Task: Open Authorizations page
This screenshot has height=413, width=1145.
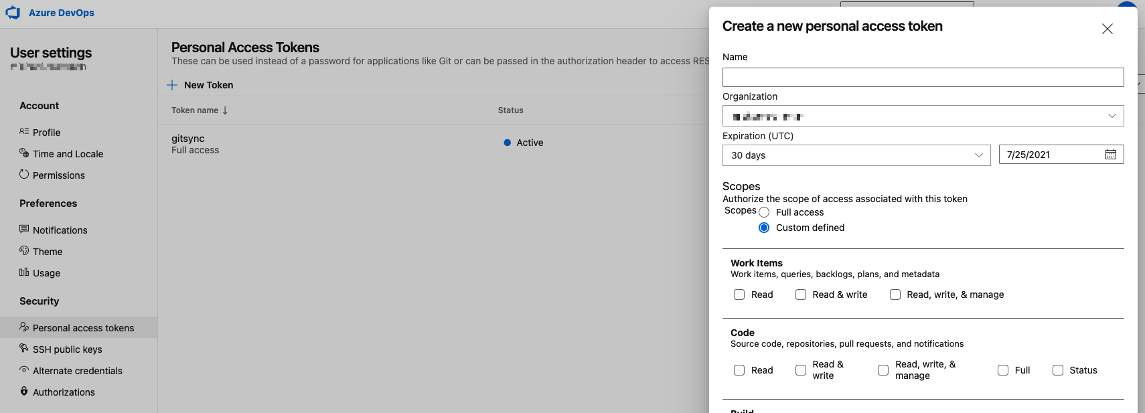Action: click(64, 392)
